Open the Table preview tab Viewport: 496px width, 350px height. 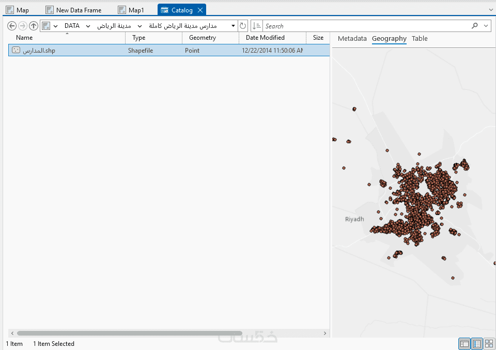pyautogui.click(x=420, y=39)
